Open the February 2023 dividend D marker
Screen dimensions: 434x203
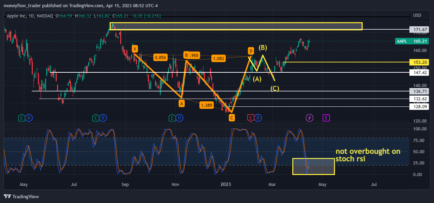pyautogui.click(x=258, y=118)
